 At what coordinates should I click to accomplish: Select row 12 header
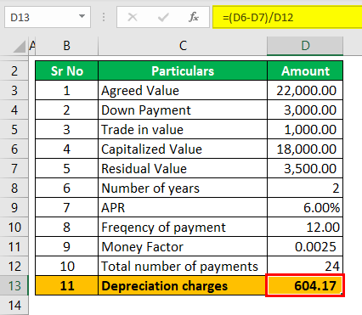(x=14, y=267)
